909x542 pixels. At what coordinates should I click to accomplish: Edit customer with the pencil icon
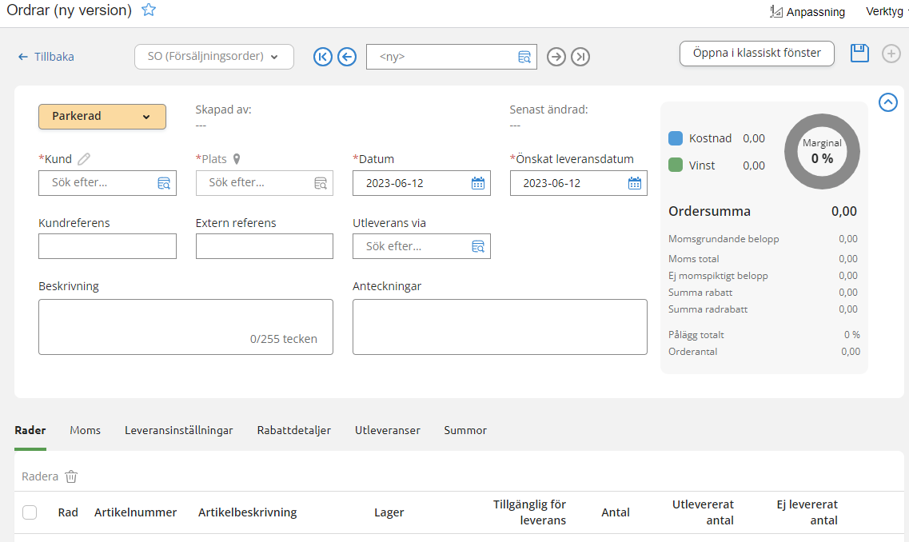(84, 159)
